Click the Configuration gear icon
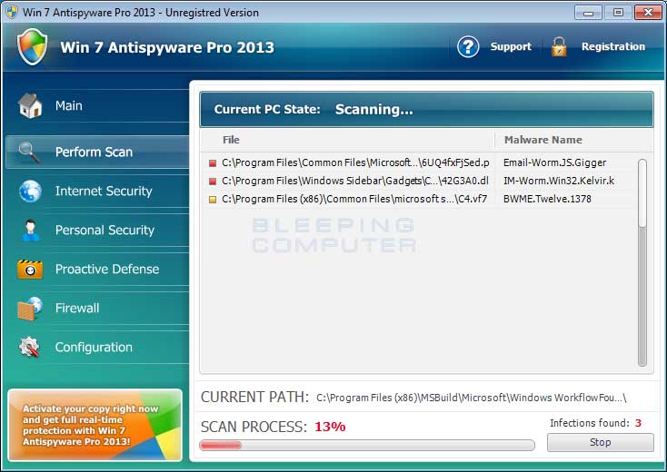 point(29,347)
